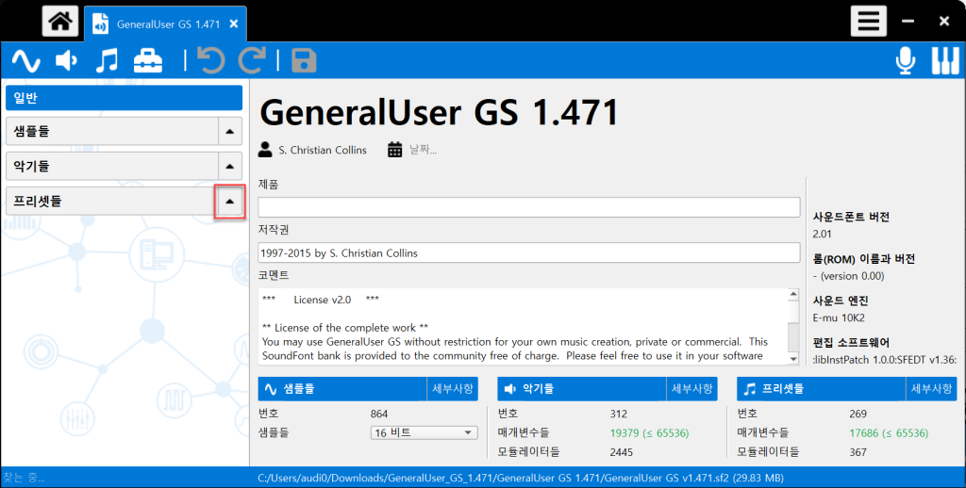This screenshot has height=488, width=966.
Task: Show the virtual piano keyboard
Action: [x=945, y=60]
